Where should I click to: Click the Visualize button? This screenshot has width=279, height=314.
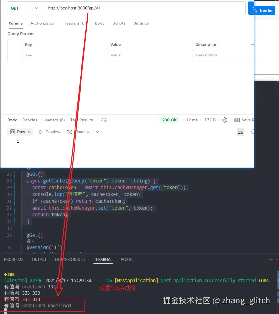point(79,132)
